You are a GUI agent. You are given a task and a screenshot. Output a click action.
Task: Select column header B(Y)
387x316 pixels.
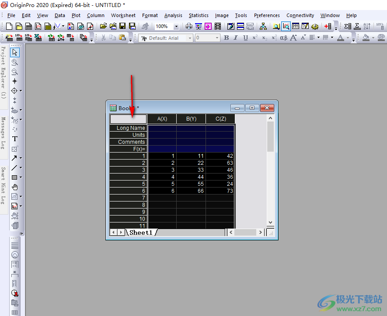click(191, 119)
